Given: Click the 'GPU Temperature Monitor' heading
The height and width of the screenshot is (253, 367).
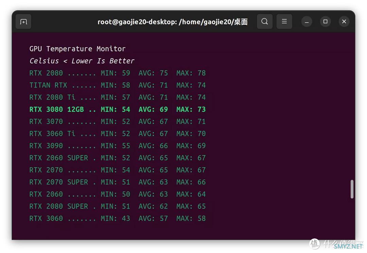Looking at the screenshot, I should 77,49.
